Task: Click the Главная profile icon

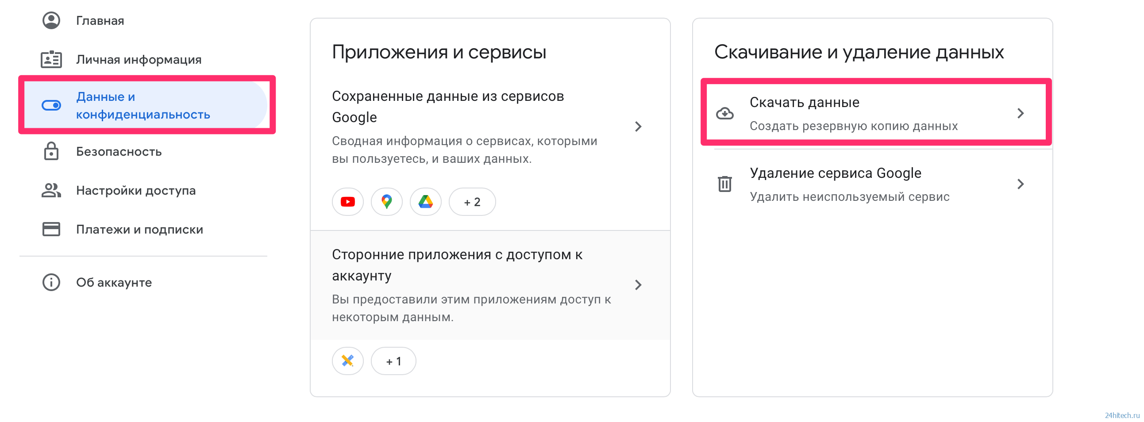Action: (x=51, y=20)
